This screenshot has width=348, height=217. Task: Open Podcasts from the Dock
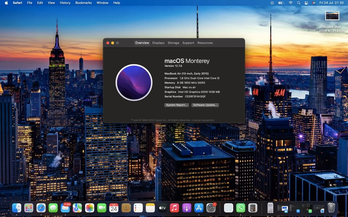(x=187, y=208)
